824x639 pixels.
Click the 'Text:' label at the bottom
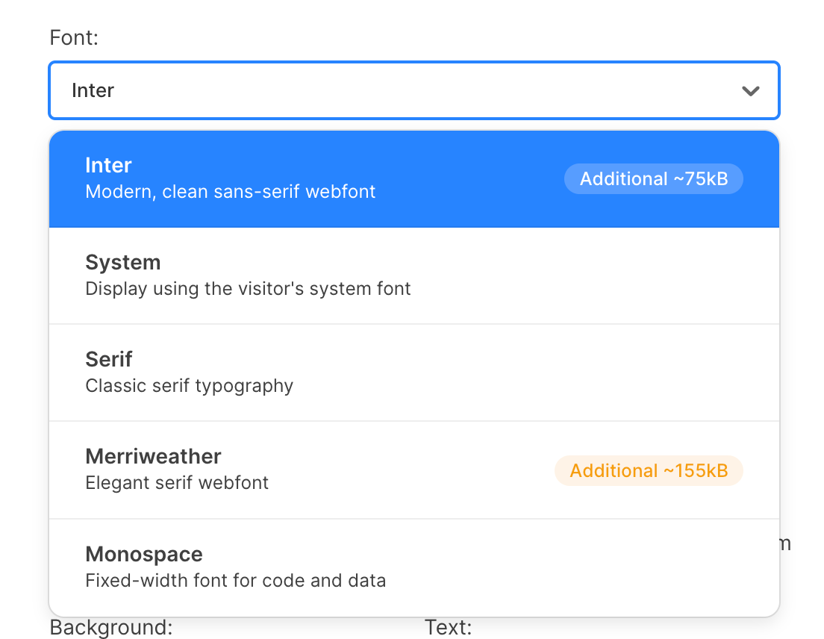pos(449,627)
